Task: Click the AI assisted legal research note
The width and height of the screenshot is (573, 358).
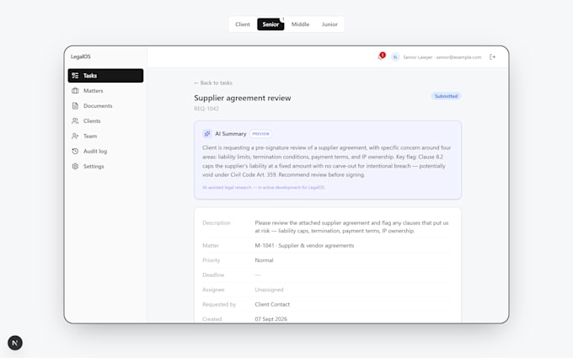Action: click(264, 187)
